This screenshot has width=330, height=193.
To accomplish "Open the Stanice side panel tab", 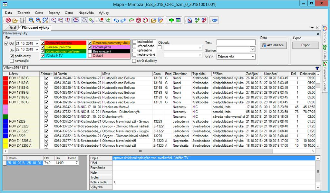I will click(x=325, y=34).
